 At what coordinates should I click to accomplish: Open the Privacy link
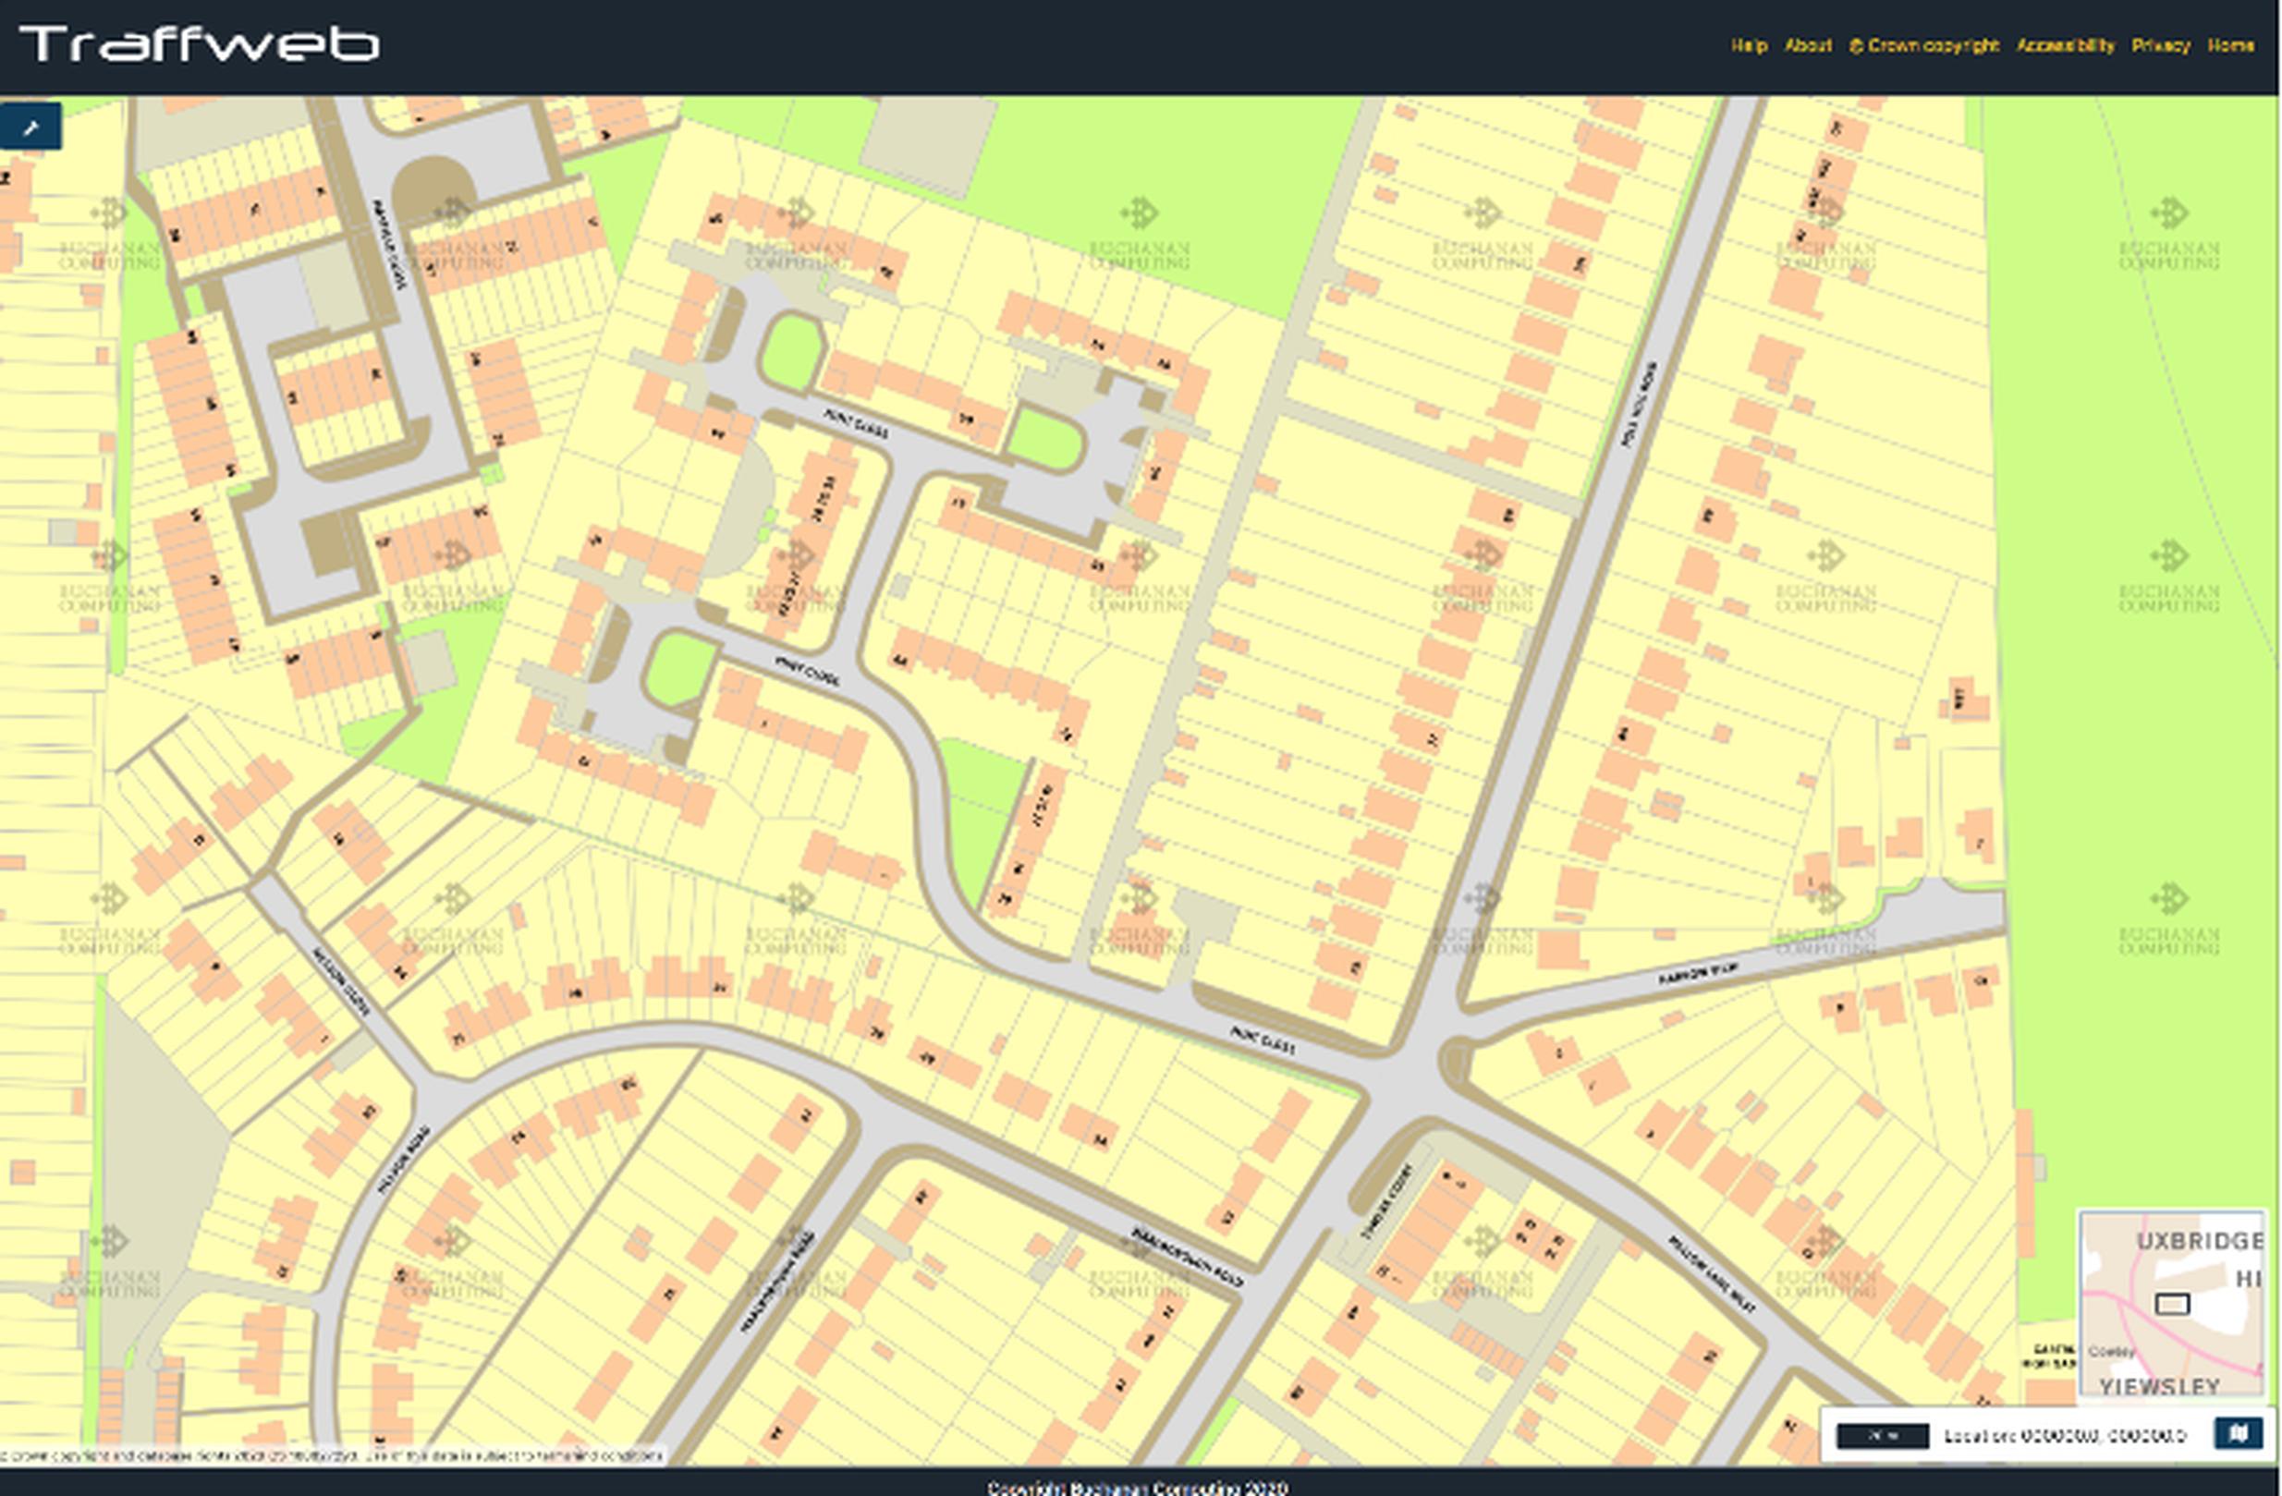click(x=2160, y=45)
